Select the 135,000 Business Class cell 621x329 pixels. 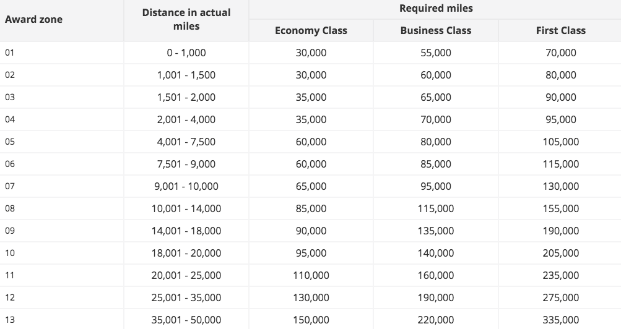[x=436, y=231]
